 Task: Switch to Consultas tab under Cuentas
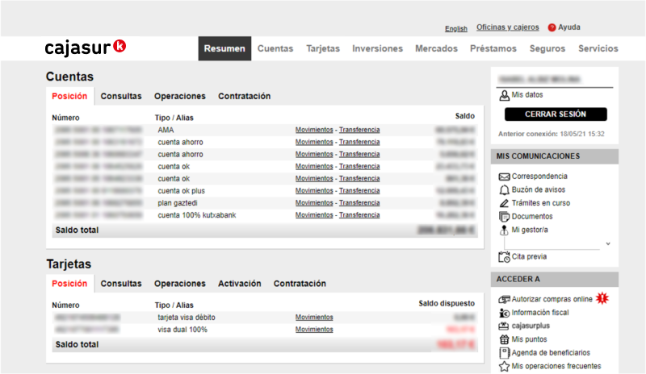pos(121,96)
